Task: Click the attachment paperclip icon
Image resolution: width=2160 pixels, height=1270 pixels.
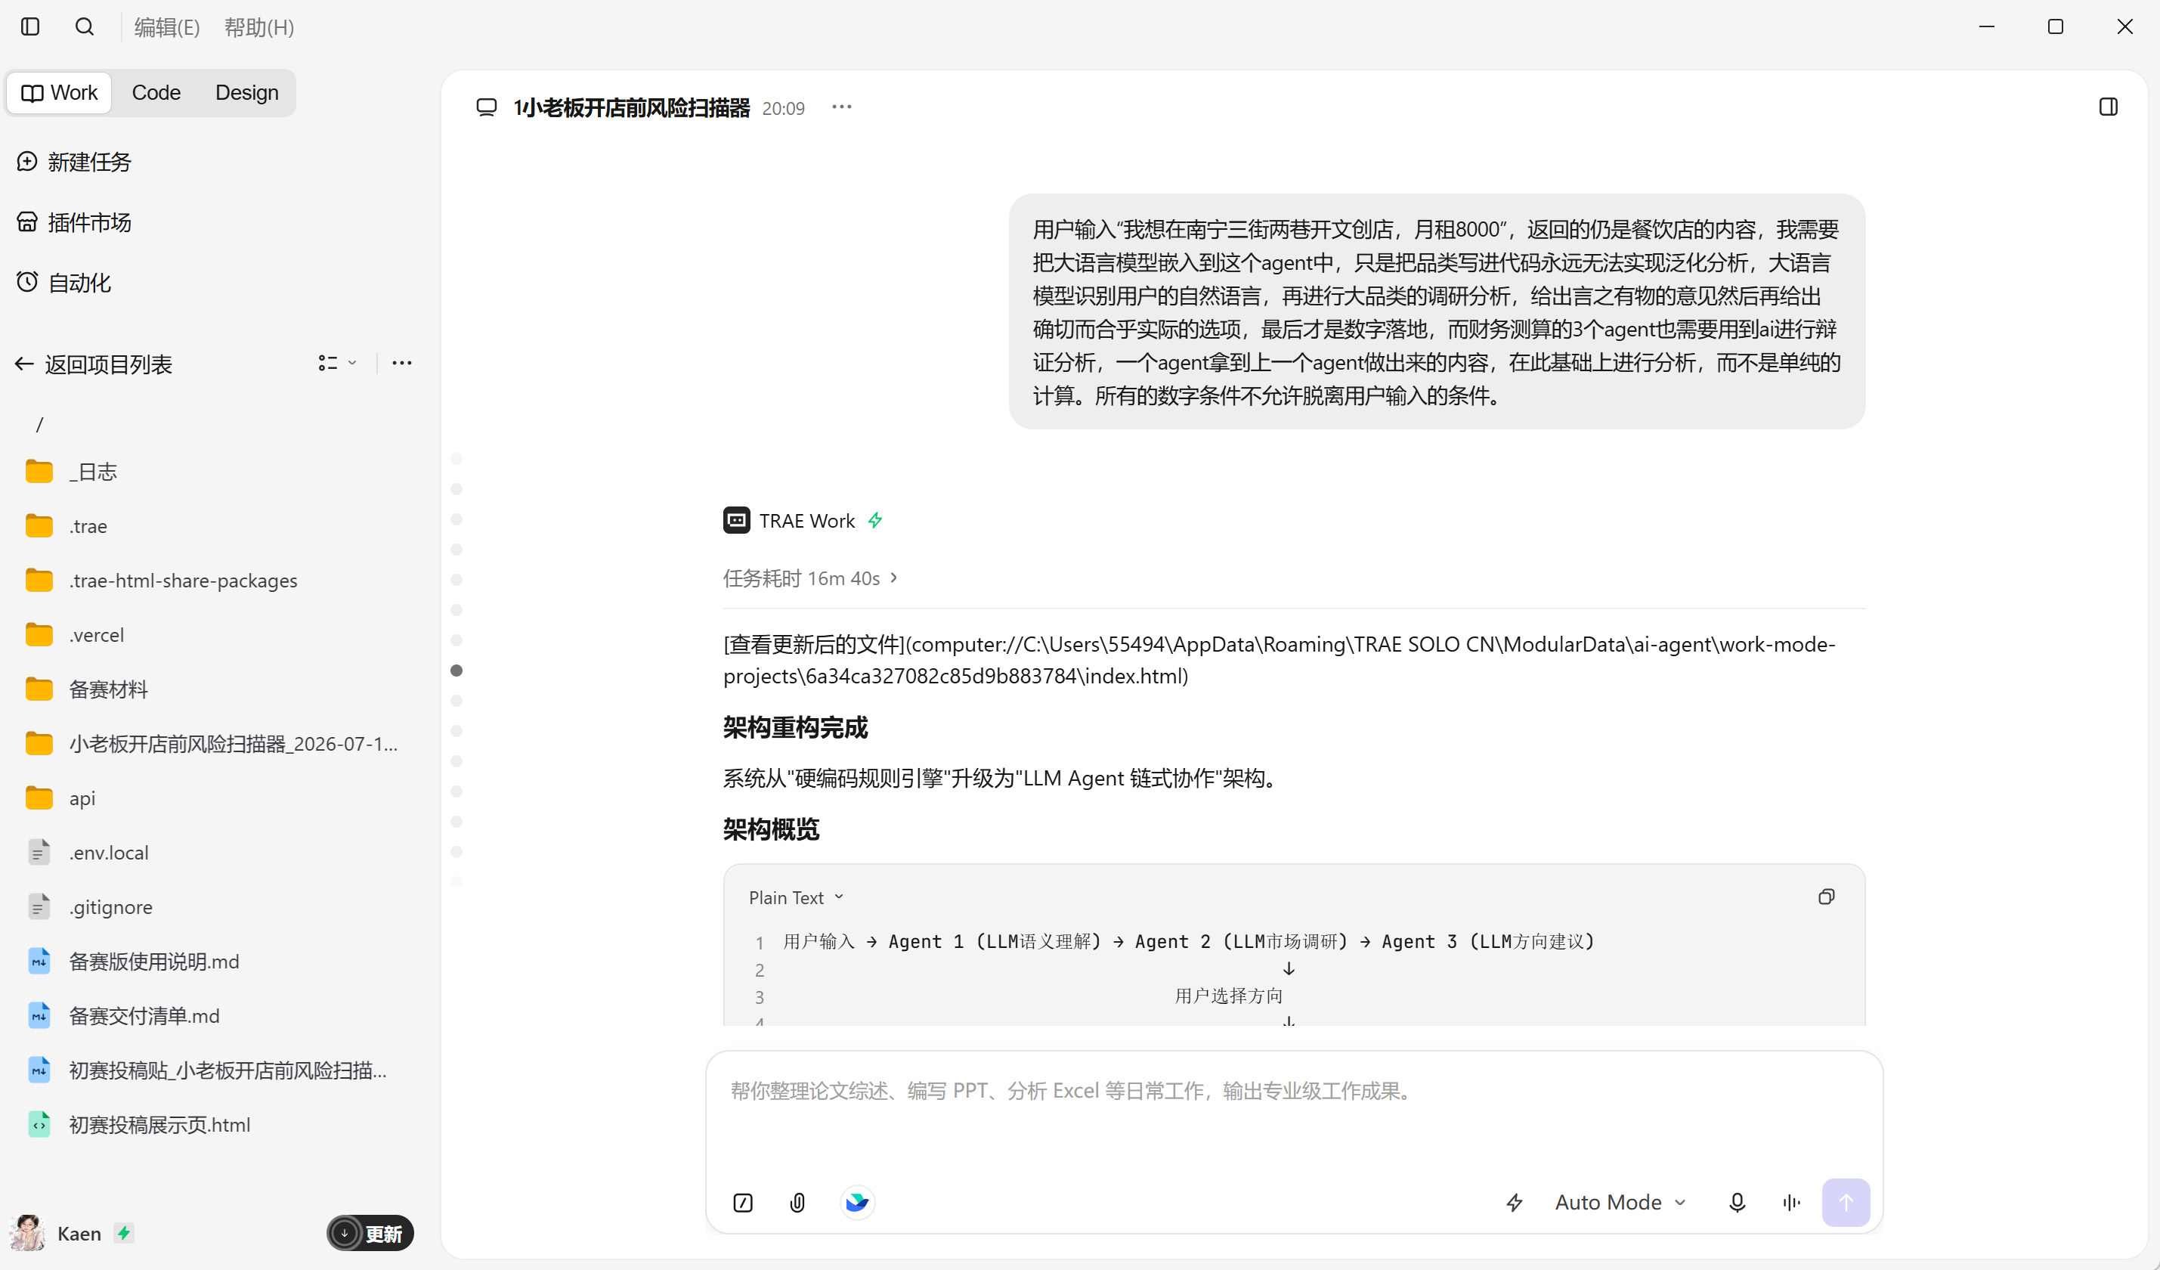Action: tap(797, 1202)
